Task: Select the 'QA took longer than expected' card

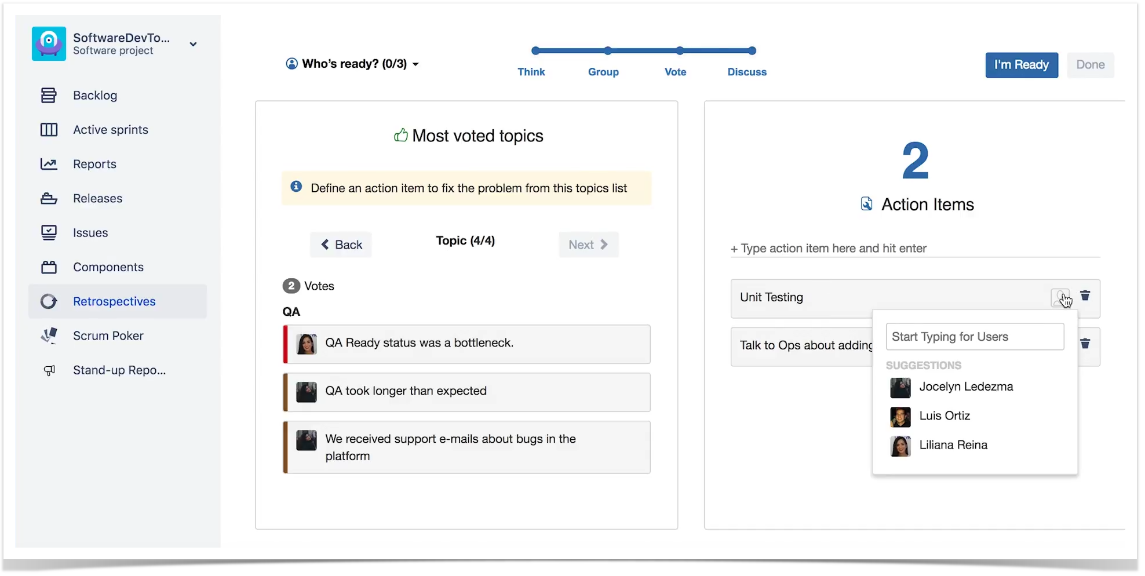Action: [x=466, y=392]
